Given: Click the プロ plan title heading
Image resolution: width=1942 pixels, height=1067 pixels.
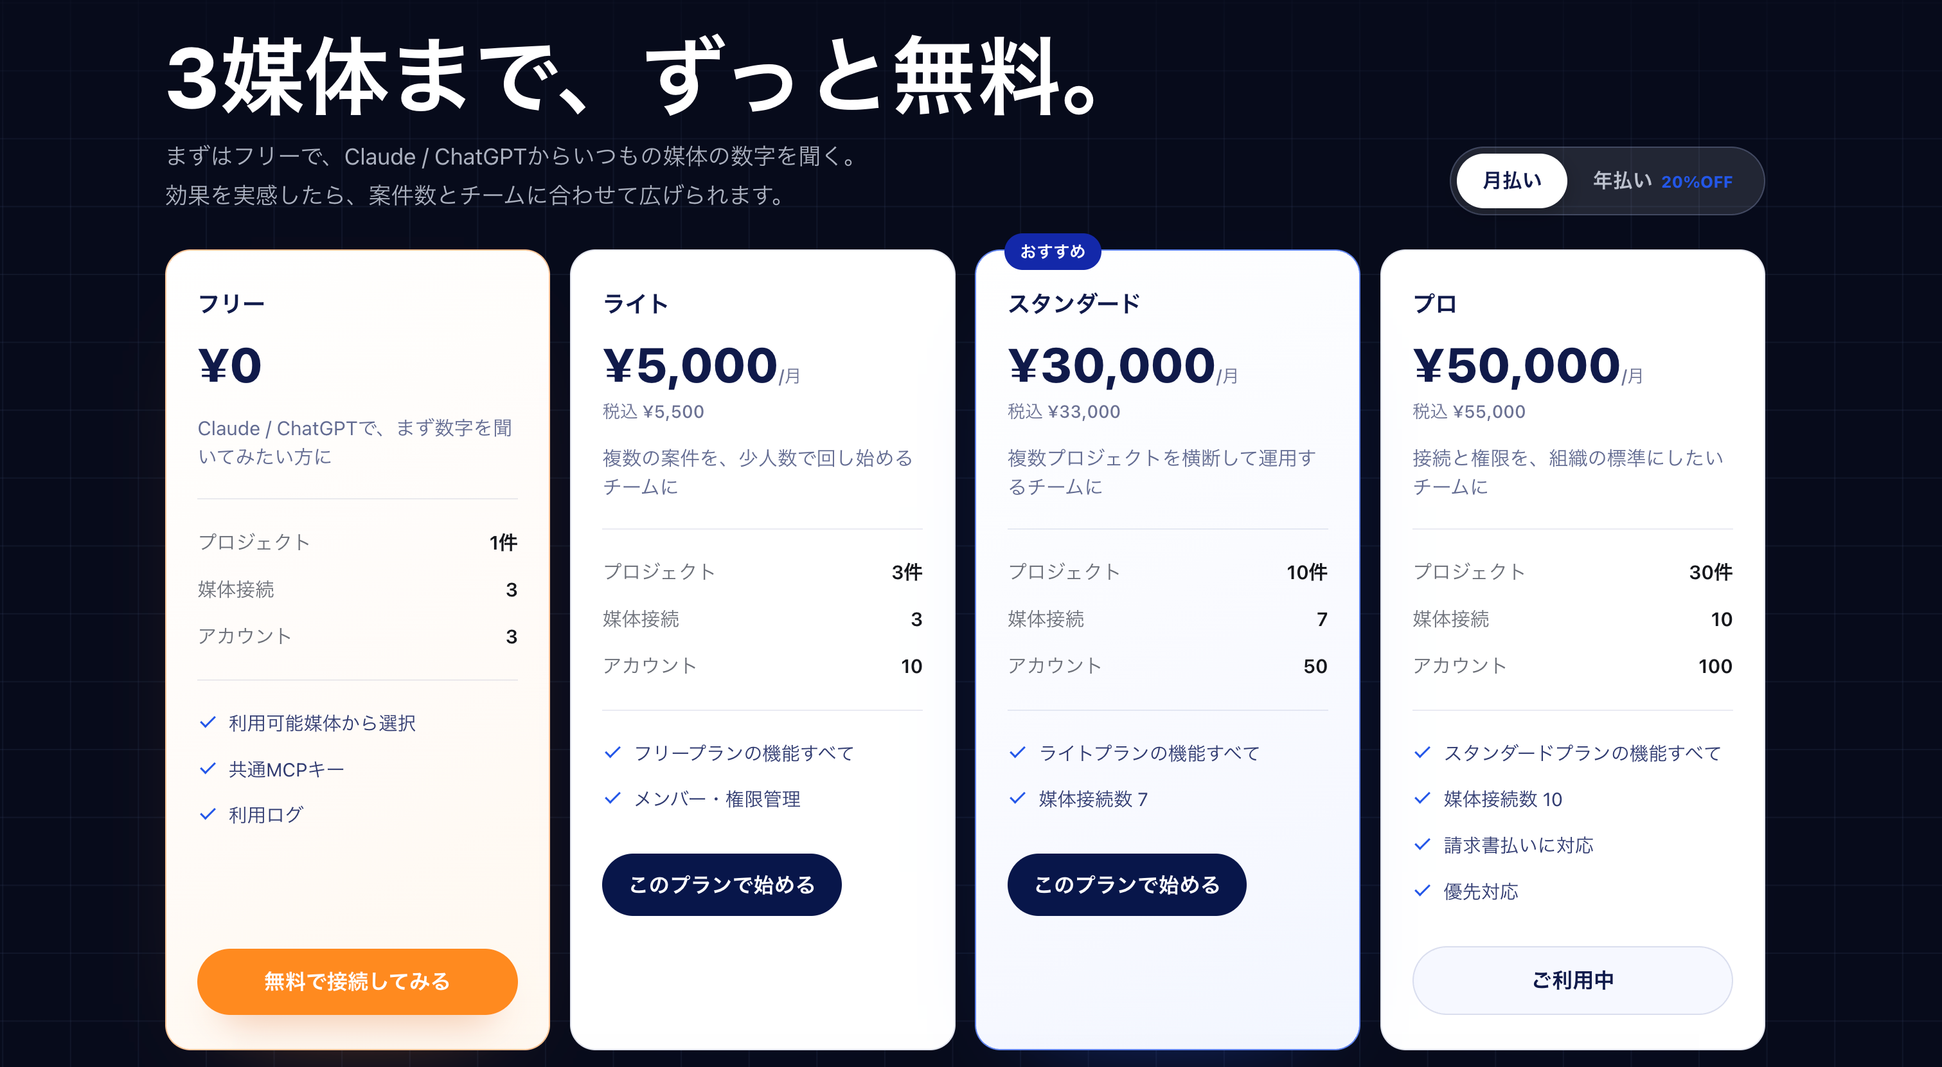Looking at the screenshot, I should [x=1434, y=304].
